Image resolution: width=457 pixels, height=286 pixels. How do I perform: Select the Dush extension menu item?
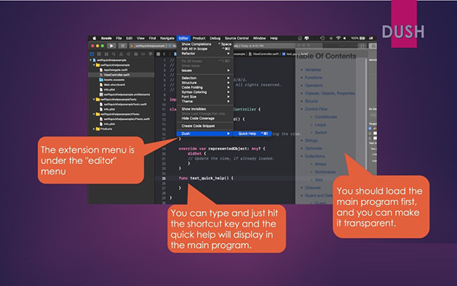pos(205,133)
